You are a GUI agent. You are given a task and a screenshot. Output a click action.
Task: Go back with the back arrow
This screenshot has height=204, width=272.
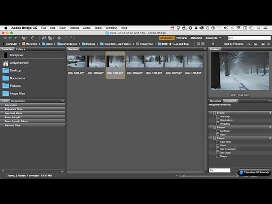5,38
